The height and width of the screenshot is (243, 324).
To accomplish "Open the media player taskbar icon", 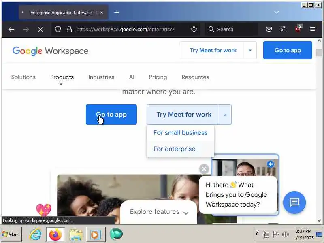I will 96,234.
